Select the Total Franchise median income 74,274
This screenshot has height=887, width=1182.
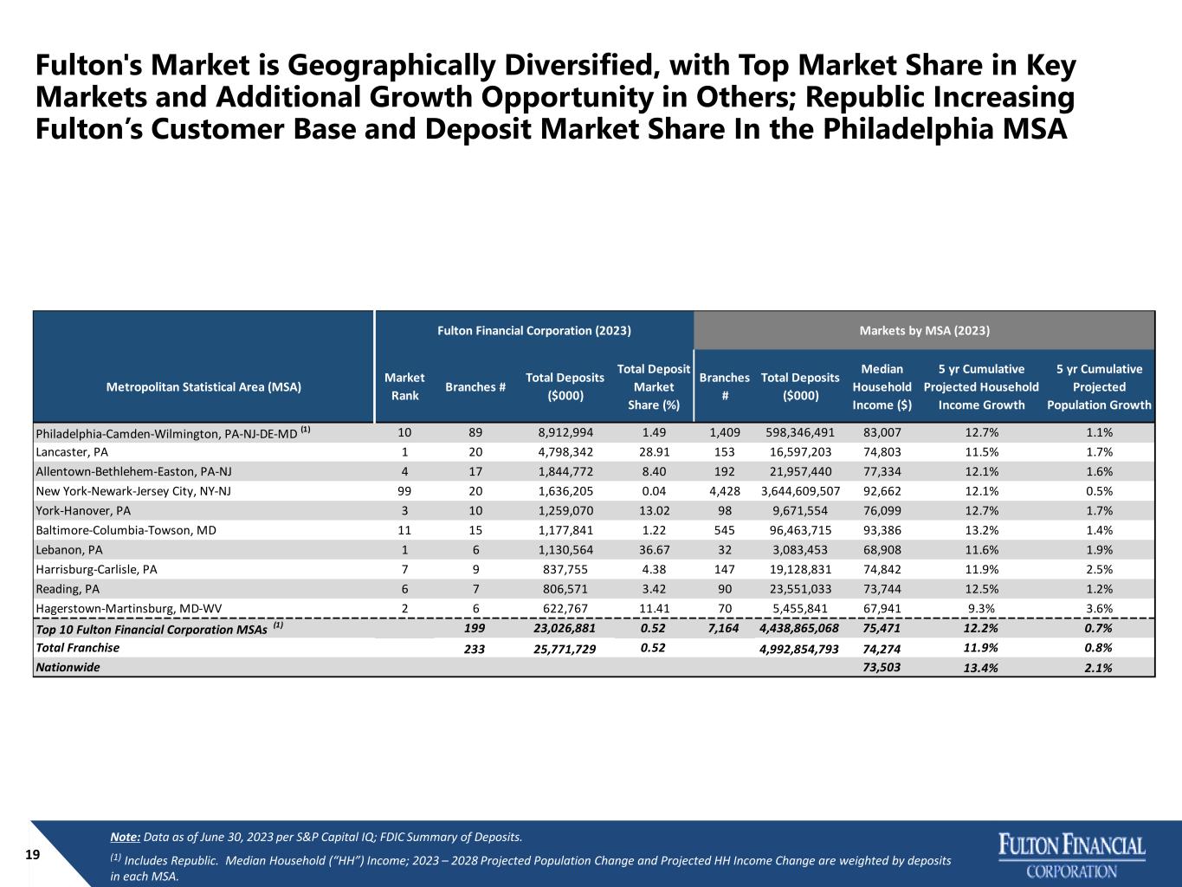pyautogui.click(x=882, y=648)
